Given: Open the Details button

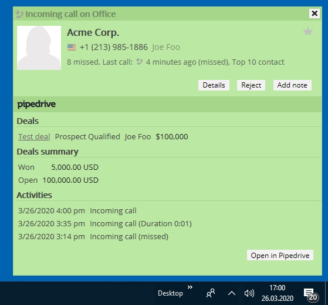Looking at the screenshot, I should tap(214, 85).
